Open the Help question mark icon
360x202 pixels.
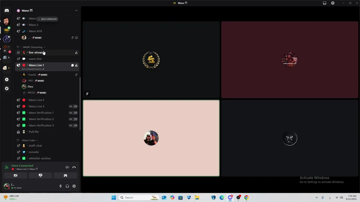333,3
